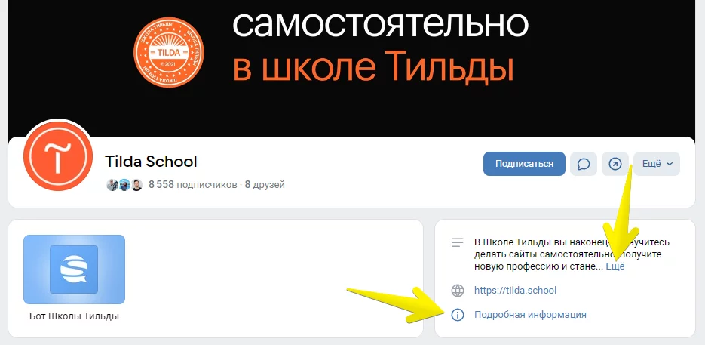The image size is (705, 345).
Task: View the 8 друзей list
Action: (265, 185)
